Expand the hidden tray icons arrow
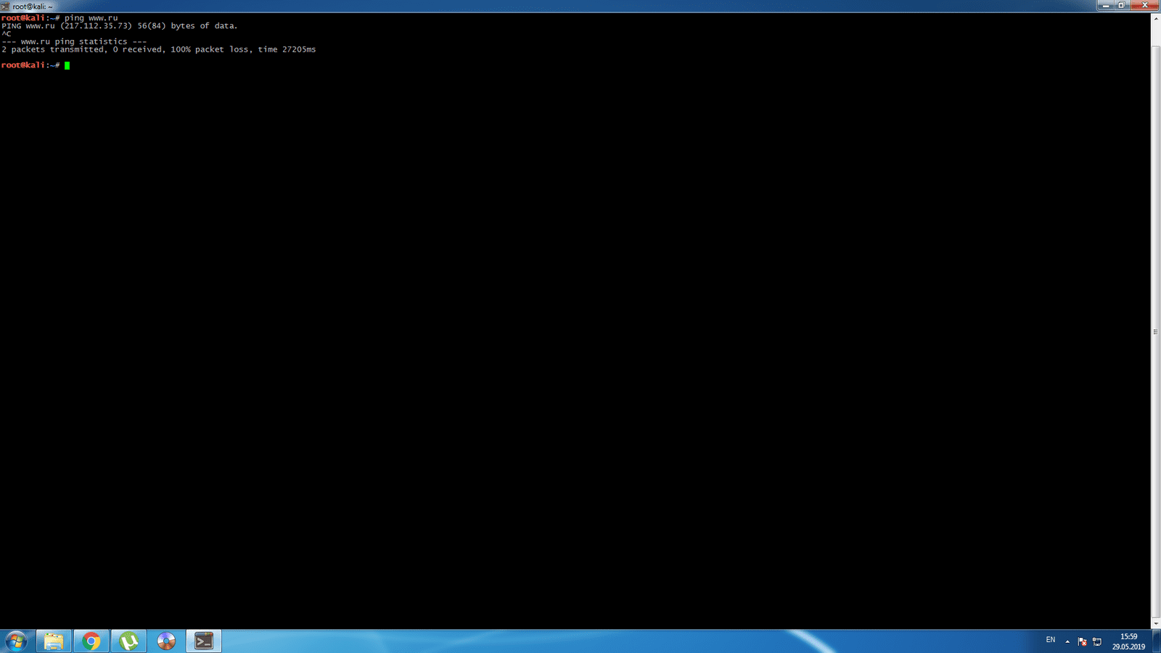Screen dimensions: 1161x653 point(1067,641)
